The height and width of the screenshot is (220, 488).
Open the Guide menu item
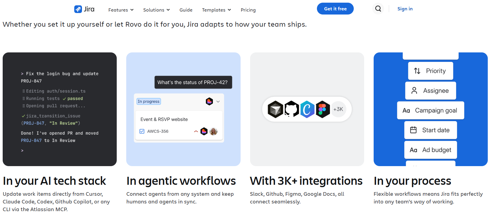pos(186,10)
